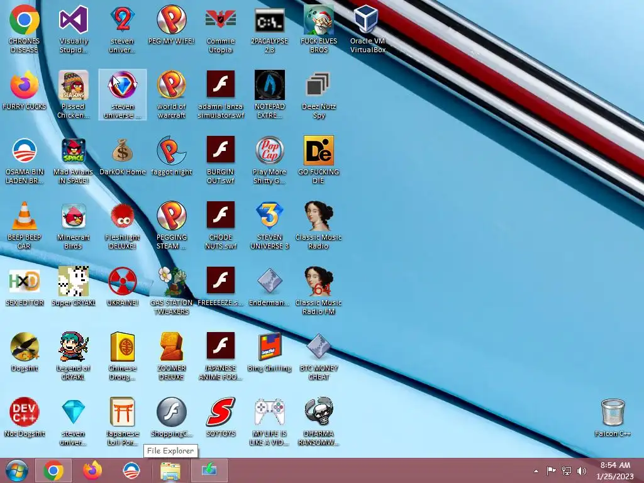Select the BTC MONEY CHEAT icon

319,357
